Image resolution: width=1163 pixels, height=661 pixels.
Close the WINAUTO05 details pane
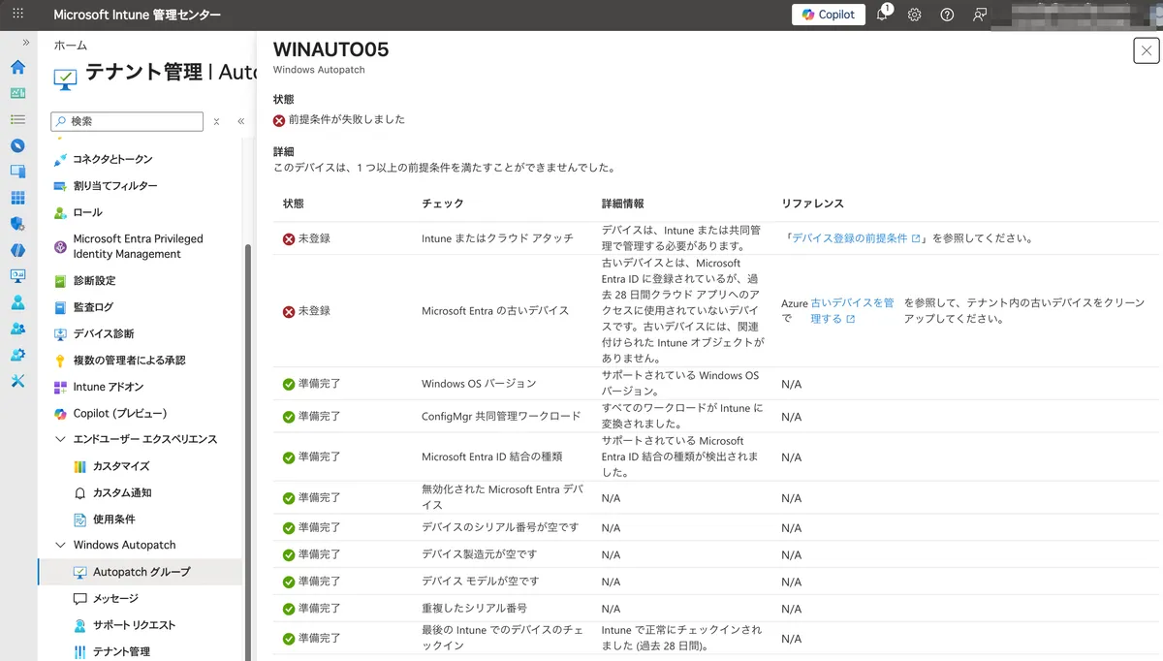(1147, 51)
